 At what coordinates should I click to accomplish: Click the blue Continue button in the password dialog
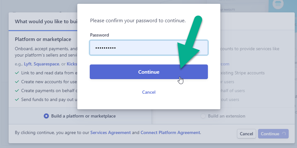tap(149, 72)
